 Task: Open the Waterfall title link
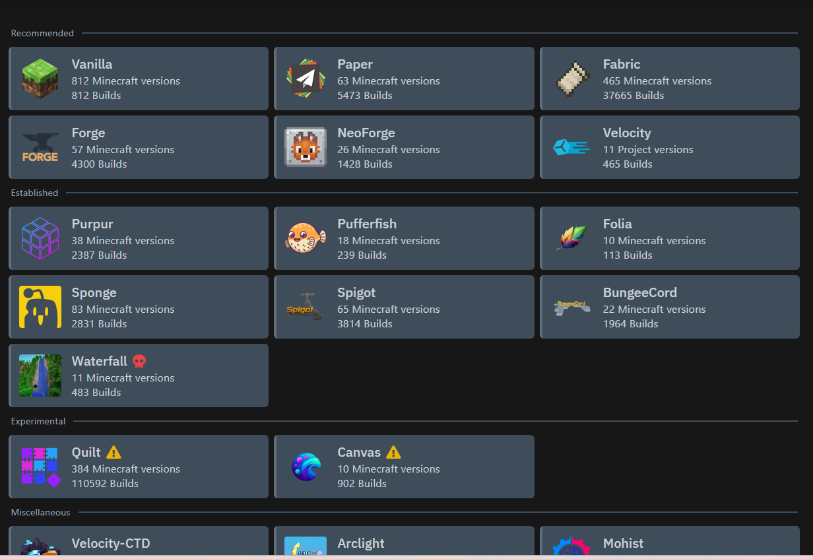[100, 361]
